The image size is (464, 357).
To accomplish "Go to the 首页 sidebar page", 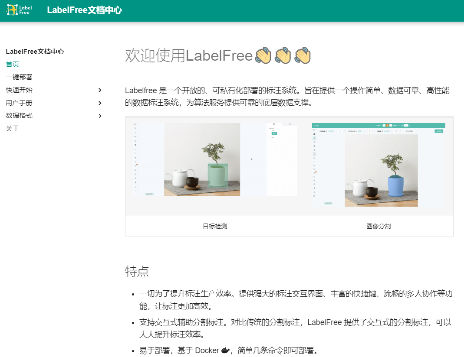I will [13, 65].
